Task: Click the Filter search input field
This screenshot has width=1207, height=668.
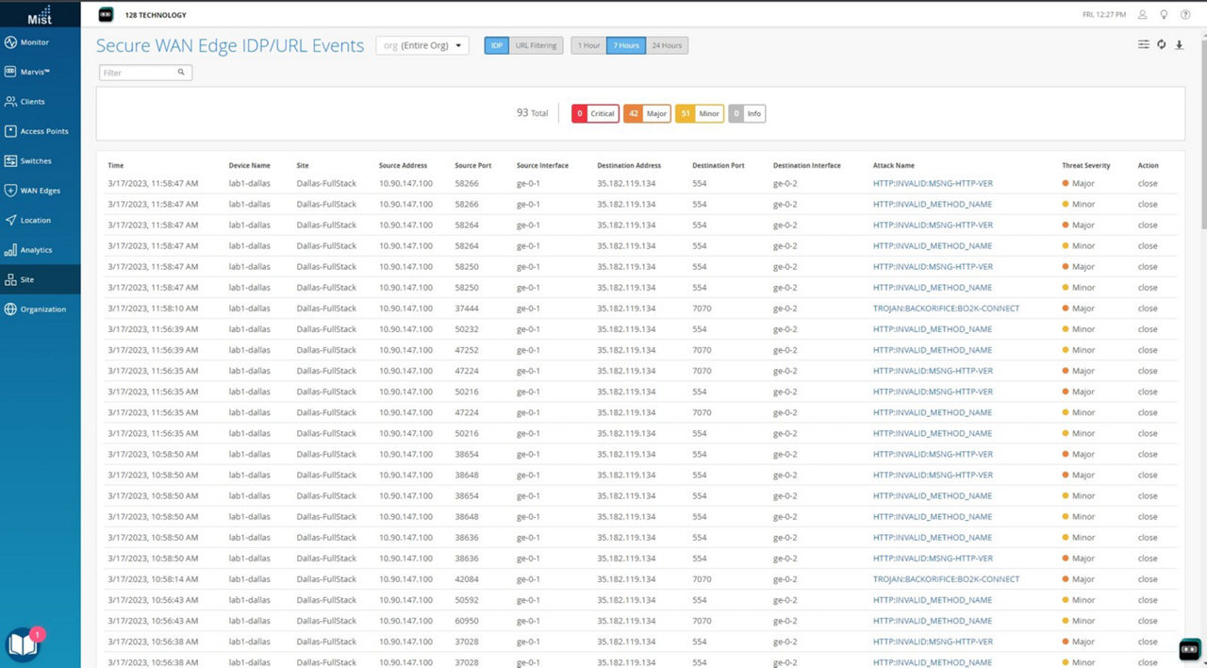Action: (141, 72)
